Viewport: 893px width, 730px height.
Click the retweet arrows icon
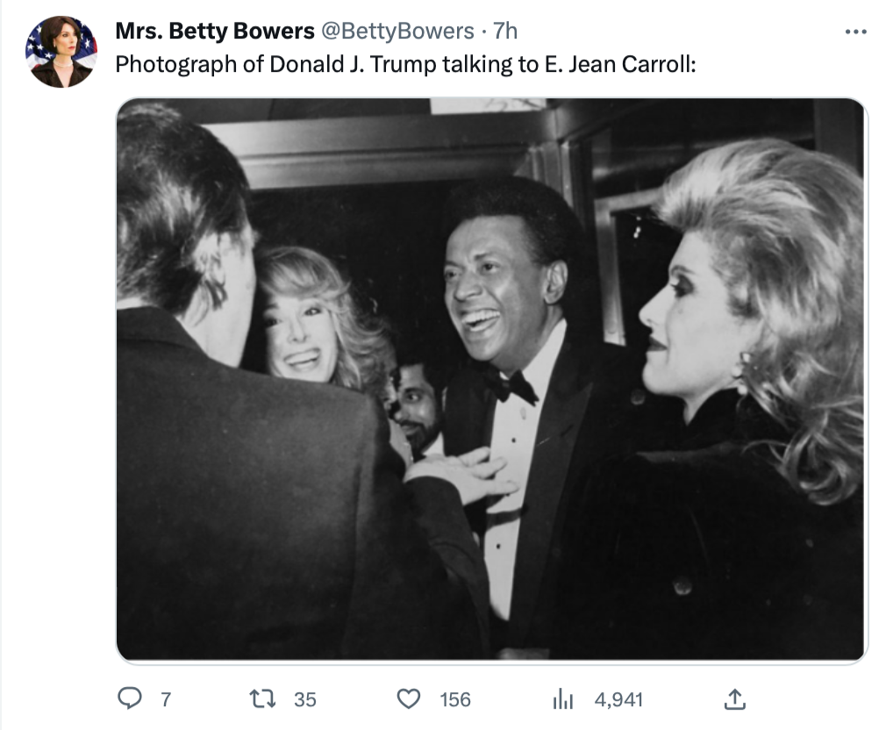(262, 699)
